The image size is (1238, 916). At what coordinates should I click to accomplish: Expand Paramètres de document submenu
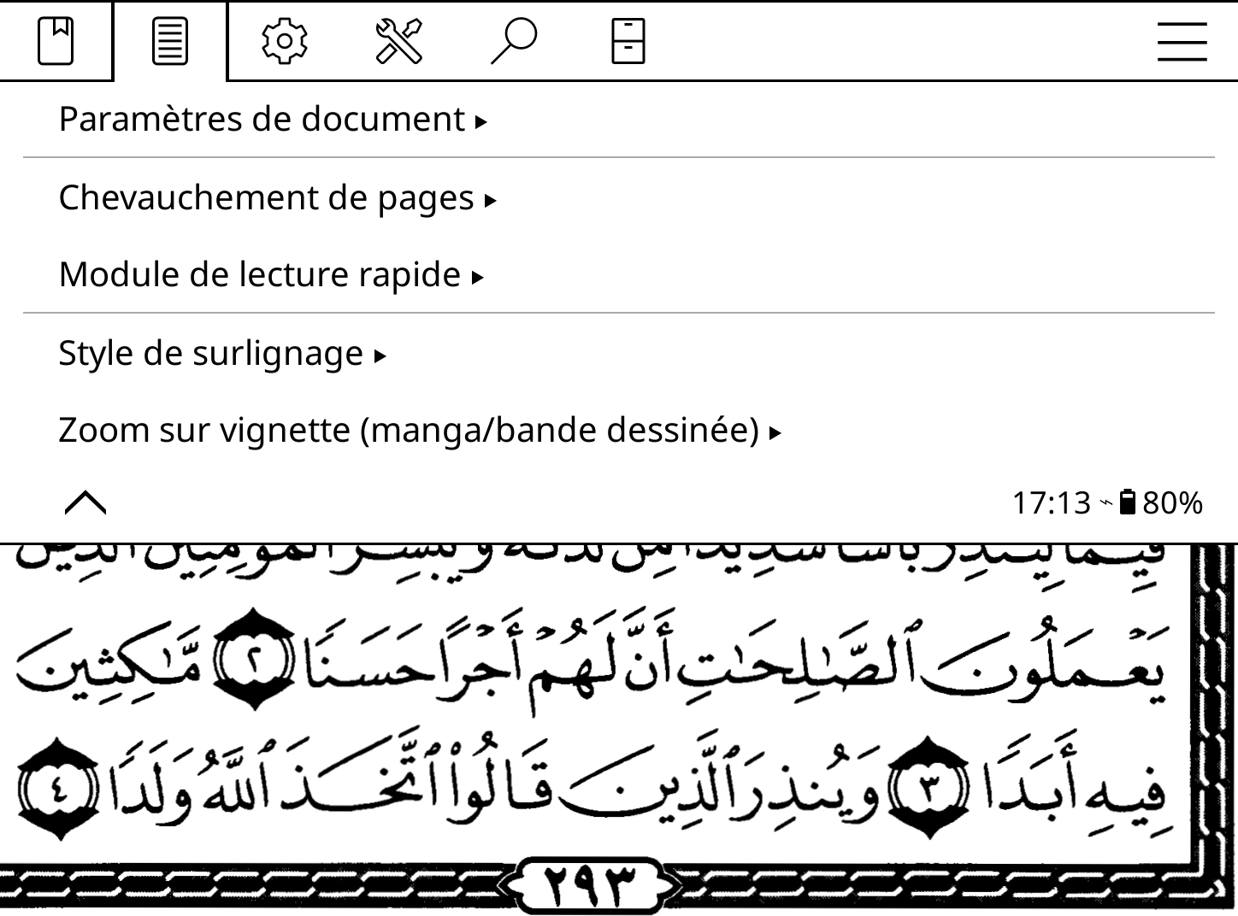click(x=619, y=119)
